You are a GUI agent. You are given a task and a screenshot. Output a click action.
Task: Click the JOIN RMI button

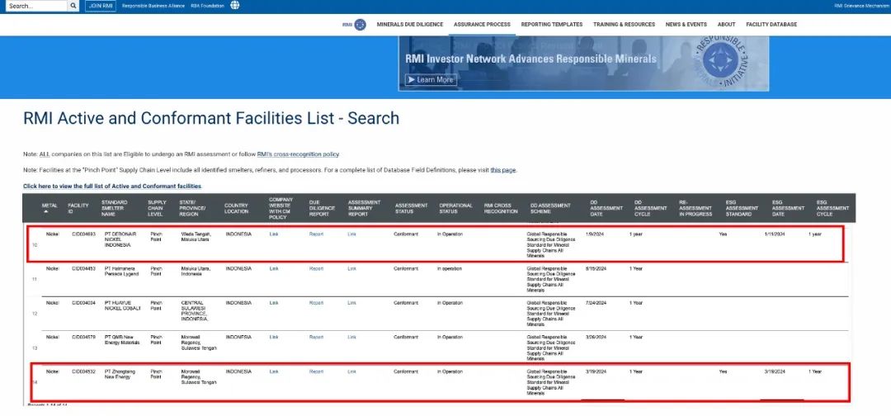pos(101,6)
